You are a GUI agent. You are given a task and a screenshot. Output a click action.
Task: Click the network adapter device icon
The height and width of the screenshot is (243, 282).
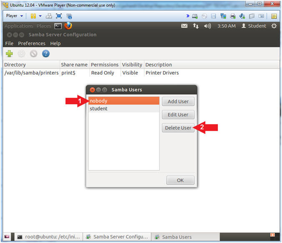223,16
